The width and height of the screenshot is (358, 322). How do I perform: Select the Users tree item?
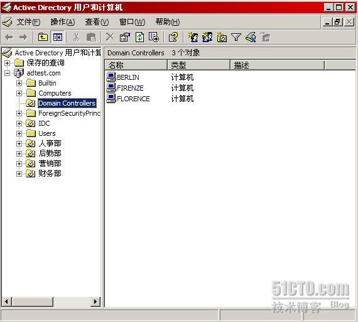(47, 133)
